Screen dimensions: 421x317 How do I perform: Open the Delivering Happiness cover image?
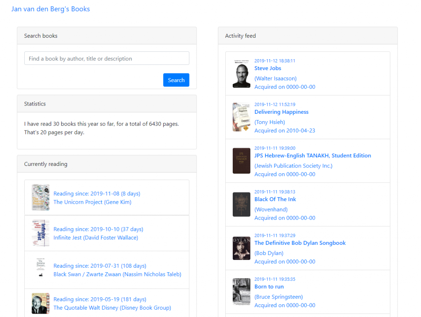pyautogui.click(x=241, y=117)
